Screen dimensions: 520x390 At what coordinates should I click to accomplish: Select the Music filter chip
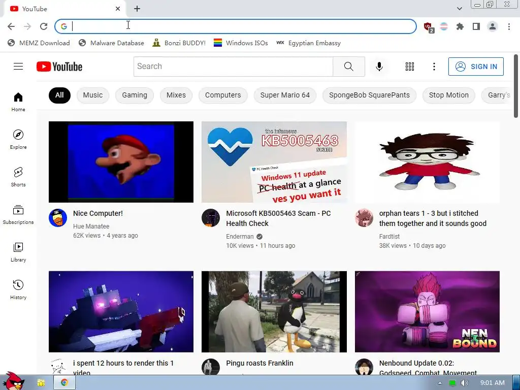tap(93, 95)
